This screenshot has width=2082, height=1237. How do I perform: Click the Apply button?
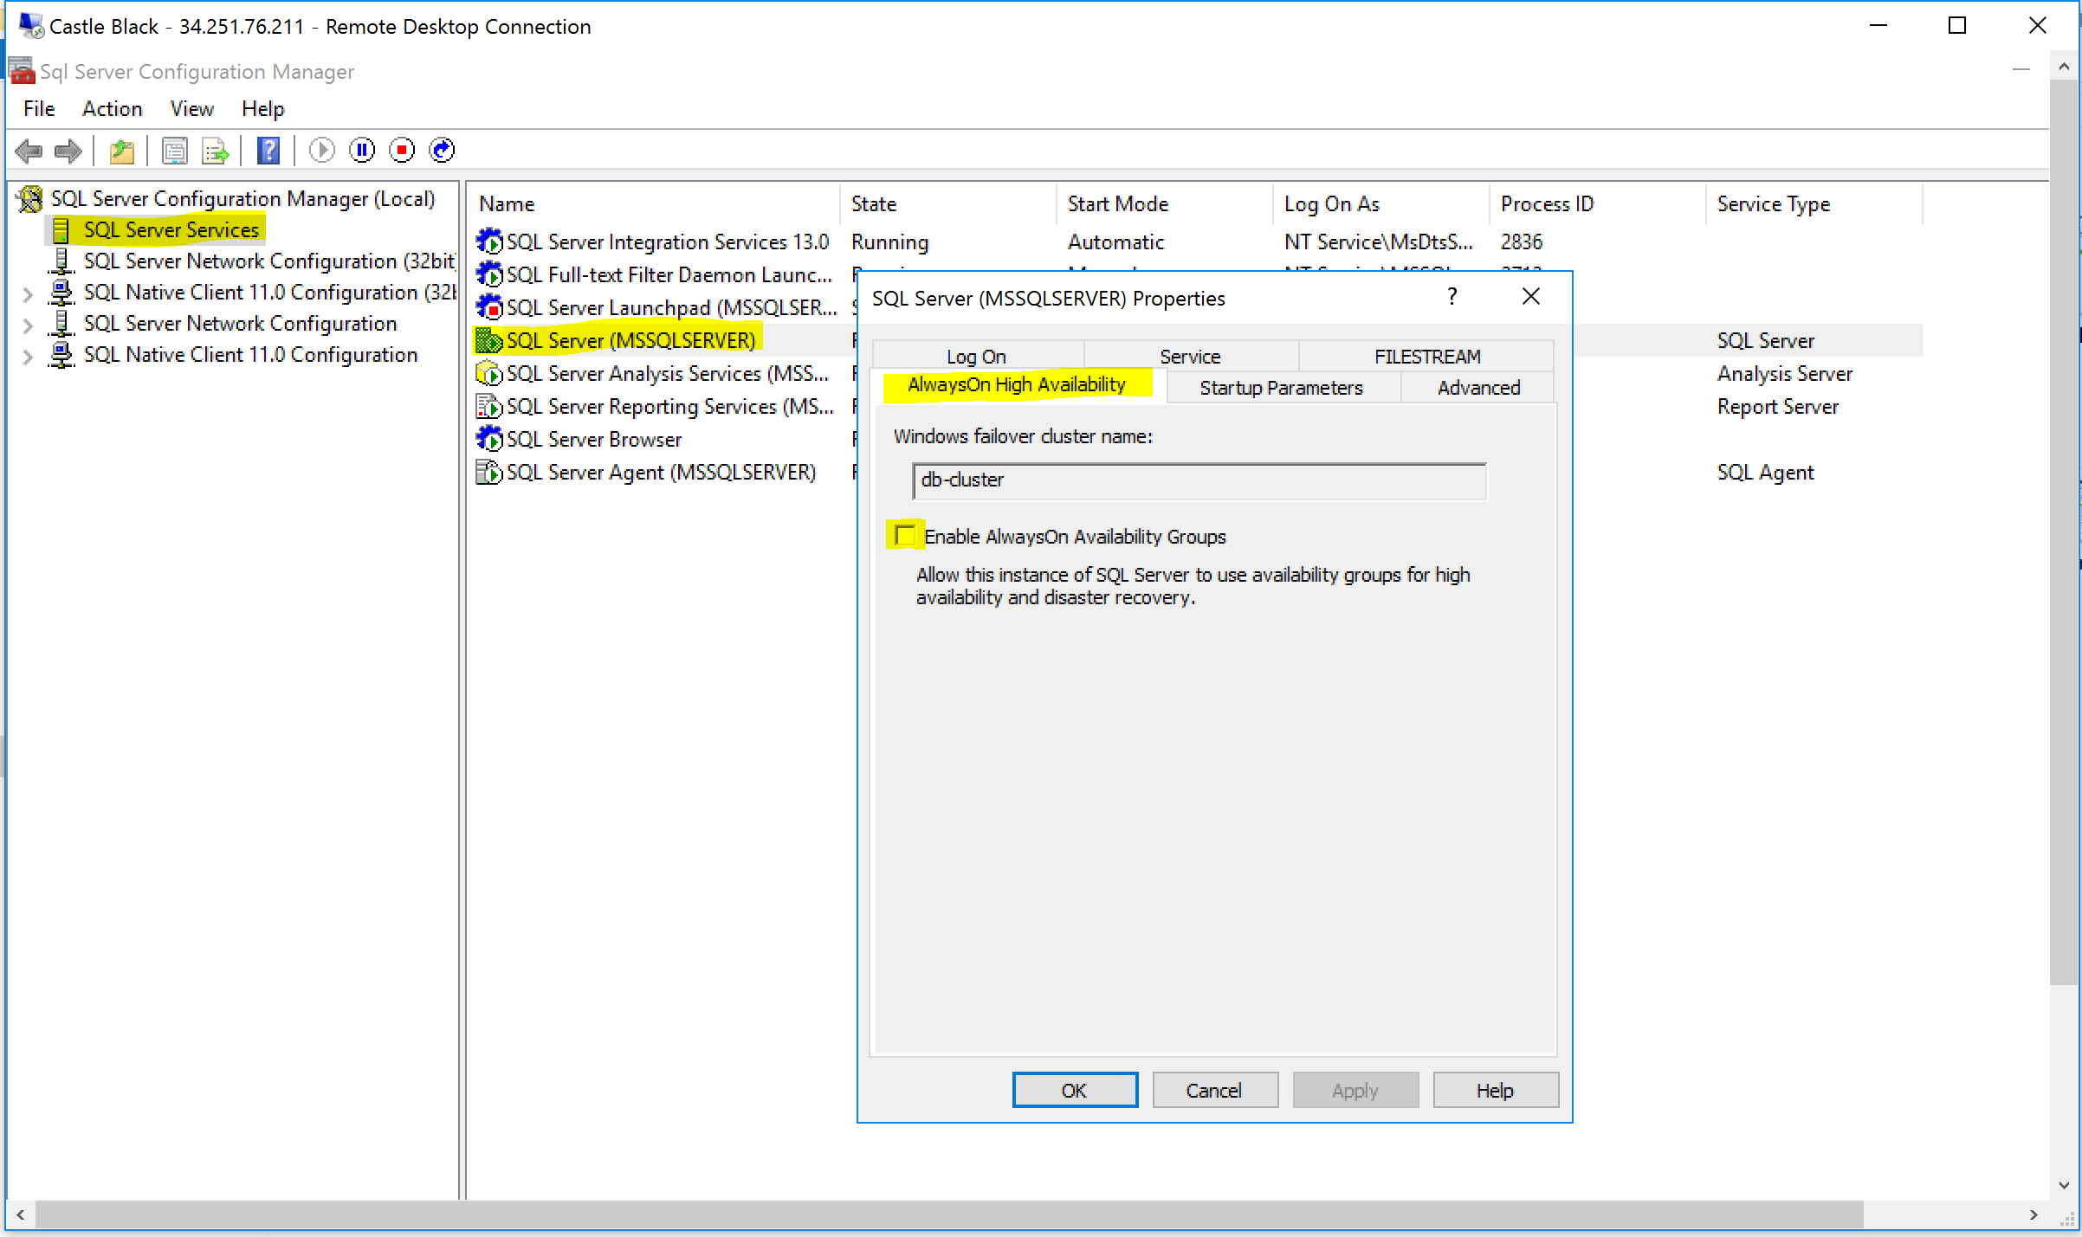1355,1090
